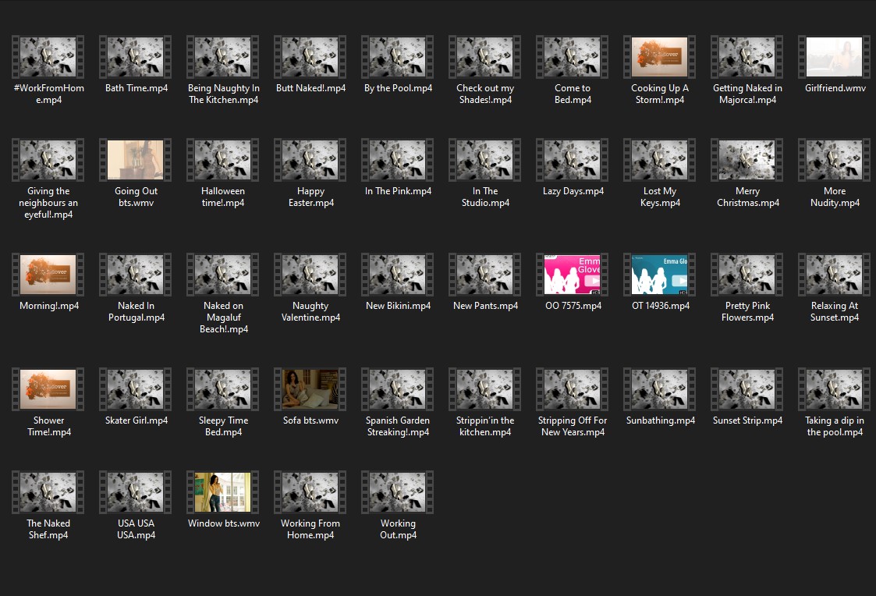The image size is (876, 596).
Task: Select the #WorkFromHome.mp4 video thumbnail
Action: click(48, 57)
